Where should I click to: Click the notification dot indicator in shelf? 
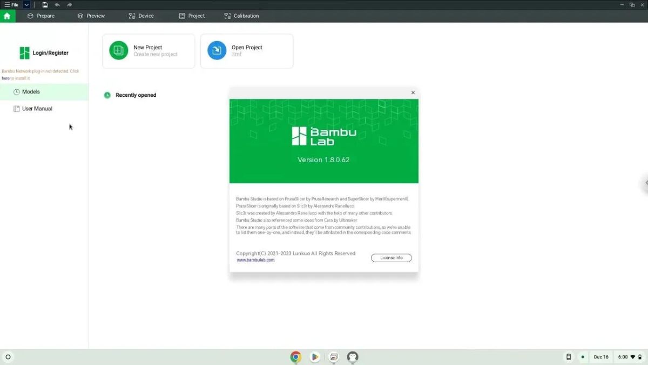583,357
